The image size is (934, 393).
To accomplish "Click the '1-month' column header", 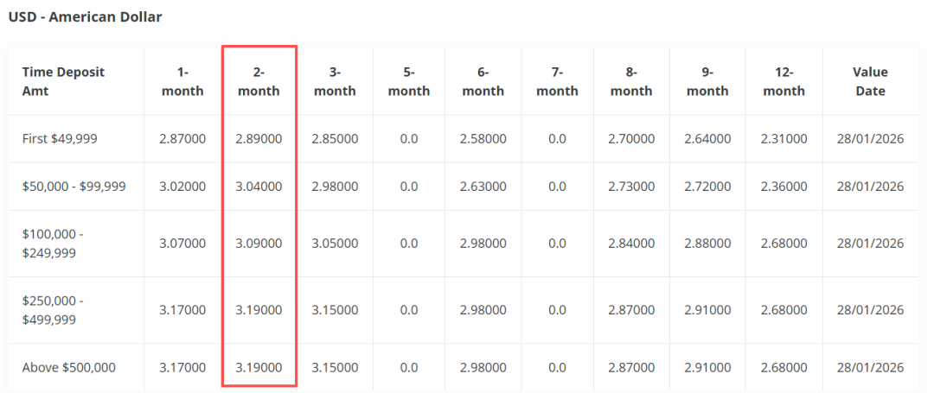I will pyautogui.click(x=182, y=81).
